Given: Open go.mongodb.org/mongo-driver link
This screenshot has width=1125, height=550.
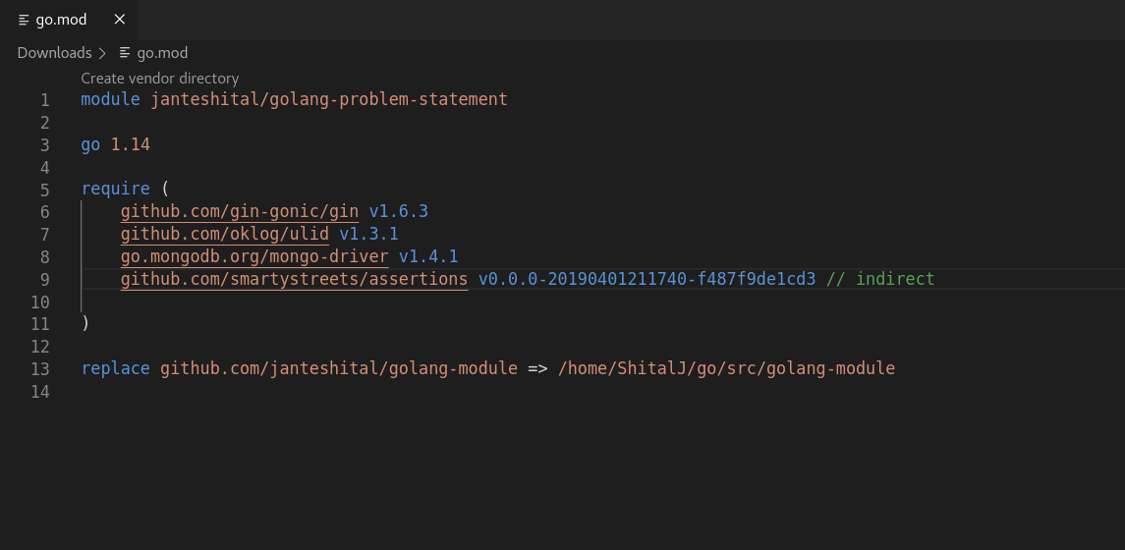Looking at the screenshot, I should pos(254,256).
